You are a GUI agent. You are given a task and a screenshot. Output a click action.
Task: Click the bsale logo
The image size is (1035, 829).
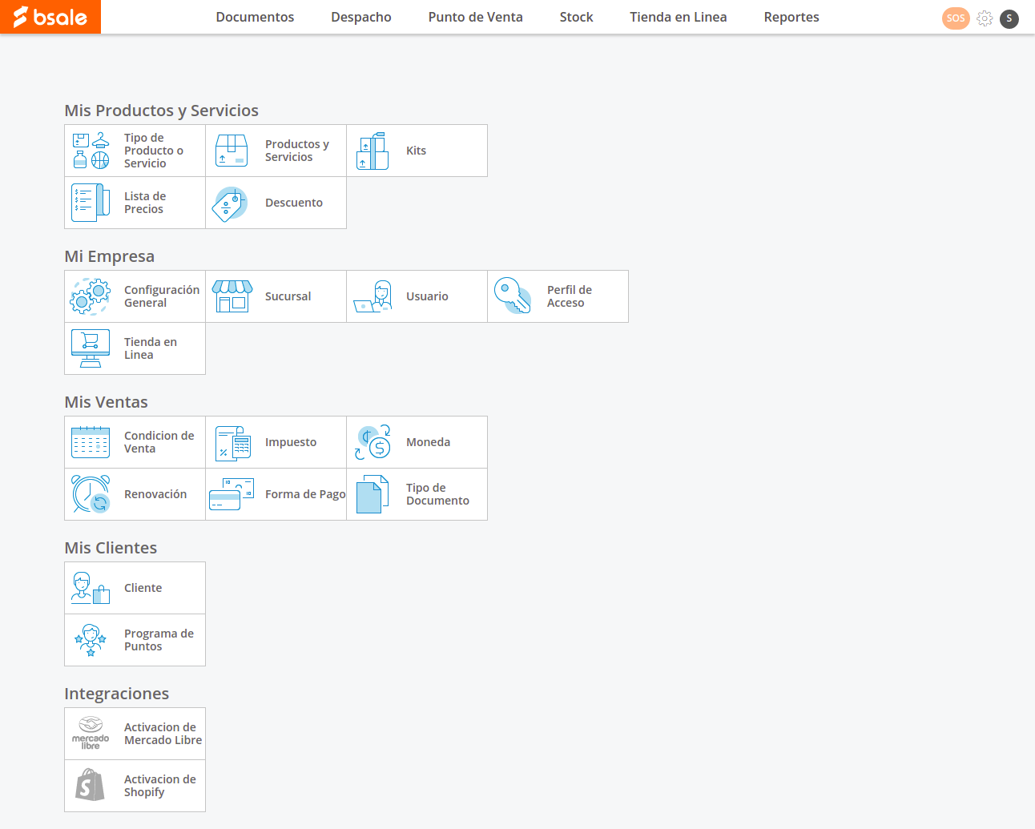(50, 17)
